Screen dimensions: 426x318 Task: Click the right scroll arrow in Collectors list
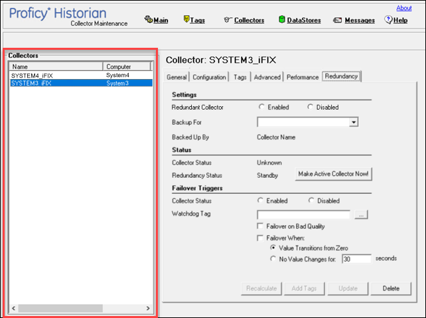(148, 308)
